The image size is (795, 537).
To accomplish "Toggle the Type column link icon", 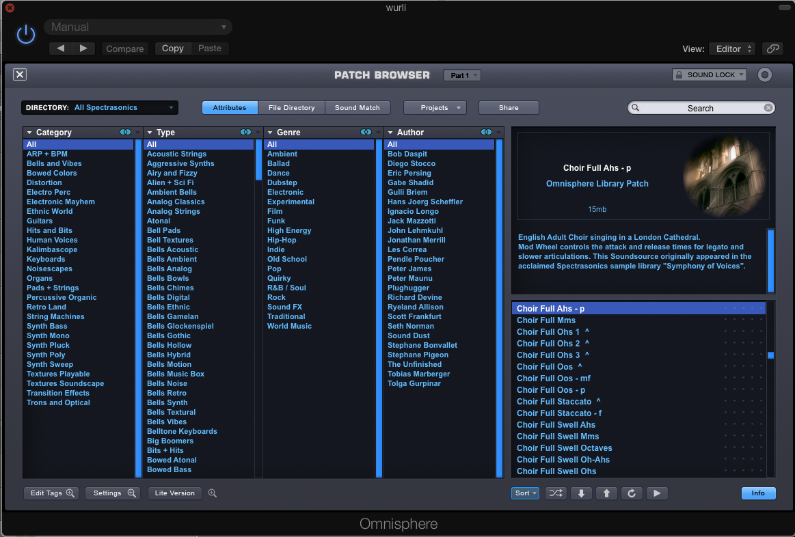I will pos(245,133).
